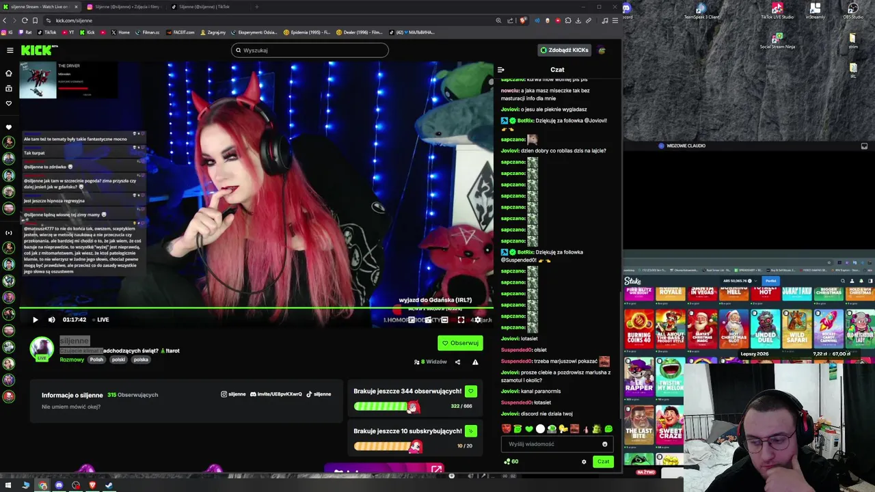Click the polska tag

point(141,359)
